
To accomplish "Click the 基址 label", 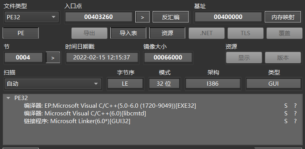I will [200, 6].
